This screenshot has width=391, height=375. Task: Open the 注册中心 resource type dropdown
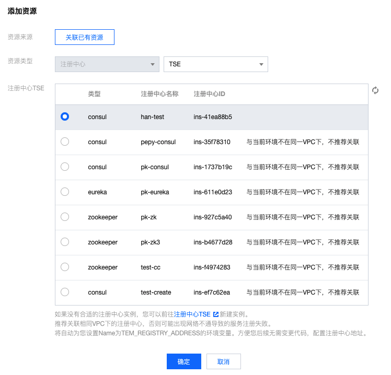click(x=107, y=64)
